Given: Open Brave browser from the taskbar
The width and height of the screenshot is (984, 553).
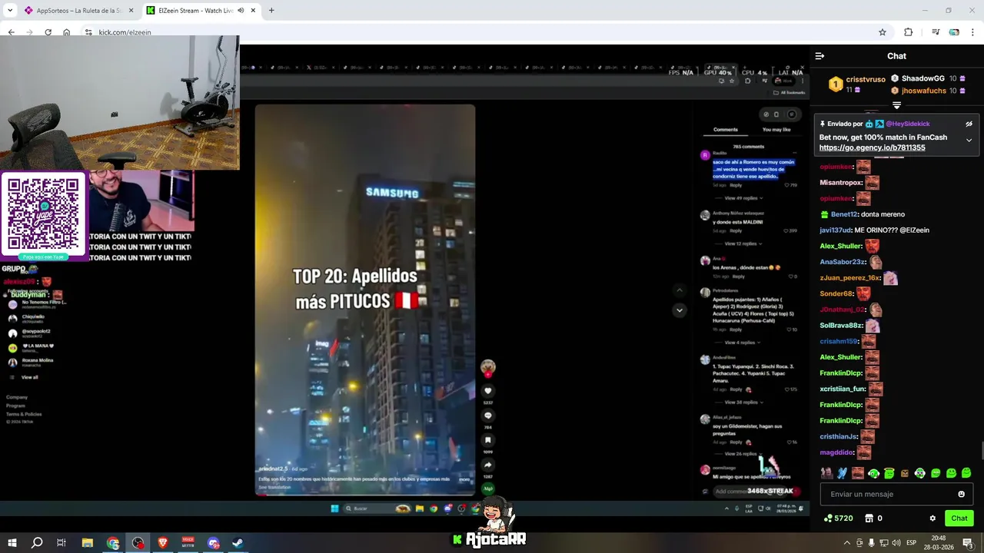Looking at the screenshot, I should 163,543.
